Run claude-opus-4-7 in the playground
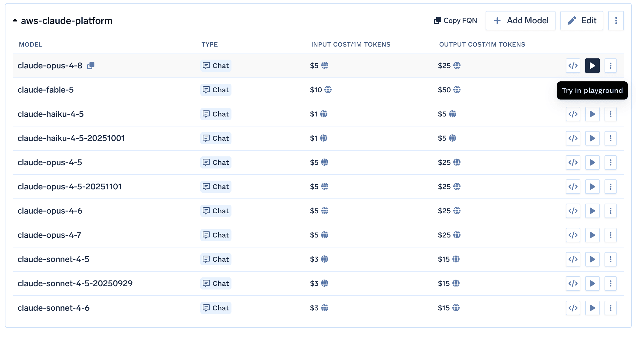636x337 pixels. [x=592, y=235]
